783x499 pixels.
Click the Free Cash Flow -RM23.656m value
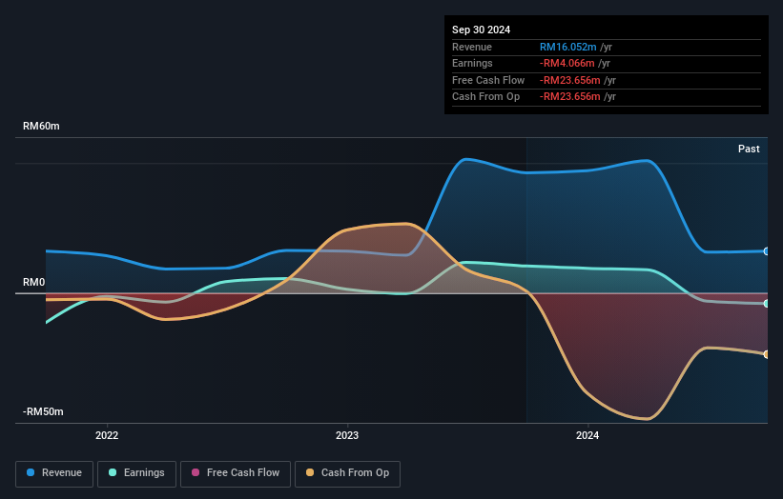(569, 80)
